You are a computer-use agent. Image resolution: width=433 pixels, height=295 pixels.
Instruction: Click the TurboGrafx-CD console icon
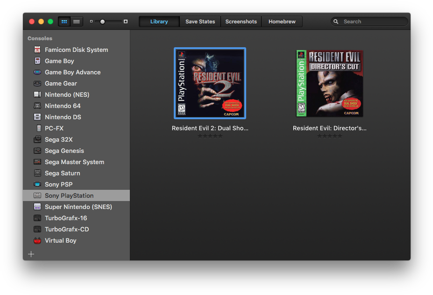pos(37,229)
